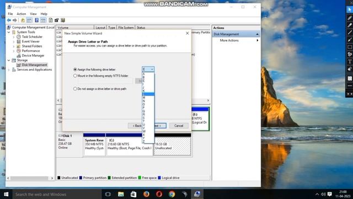
Task: Select Bandicam pencil drawing tool
Action: (x=350, y=18)
